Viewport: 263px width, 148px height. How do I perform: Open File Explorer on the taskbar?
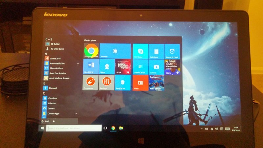121,128
